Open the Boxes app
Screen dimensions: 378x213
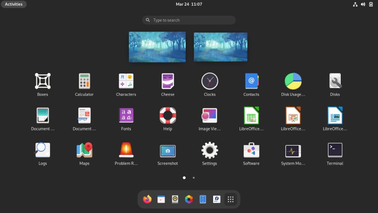pos(43,85)
